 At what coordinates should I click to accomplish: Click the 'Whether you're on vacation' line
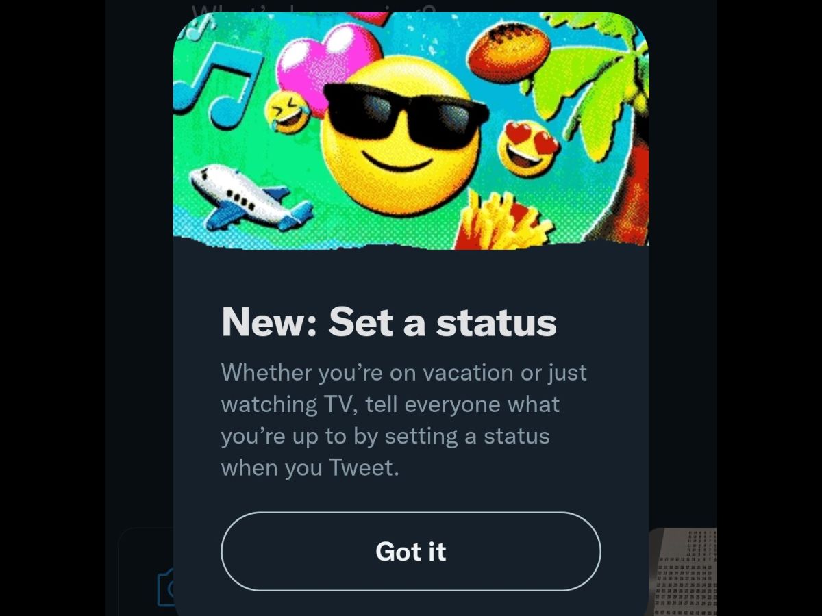pyautogui.click(x=403, y=373)
